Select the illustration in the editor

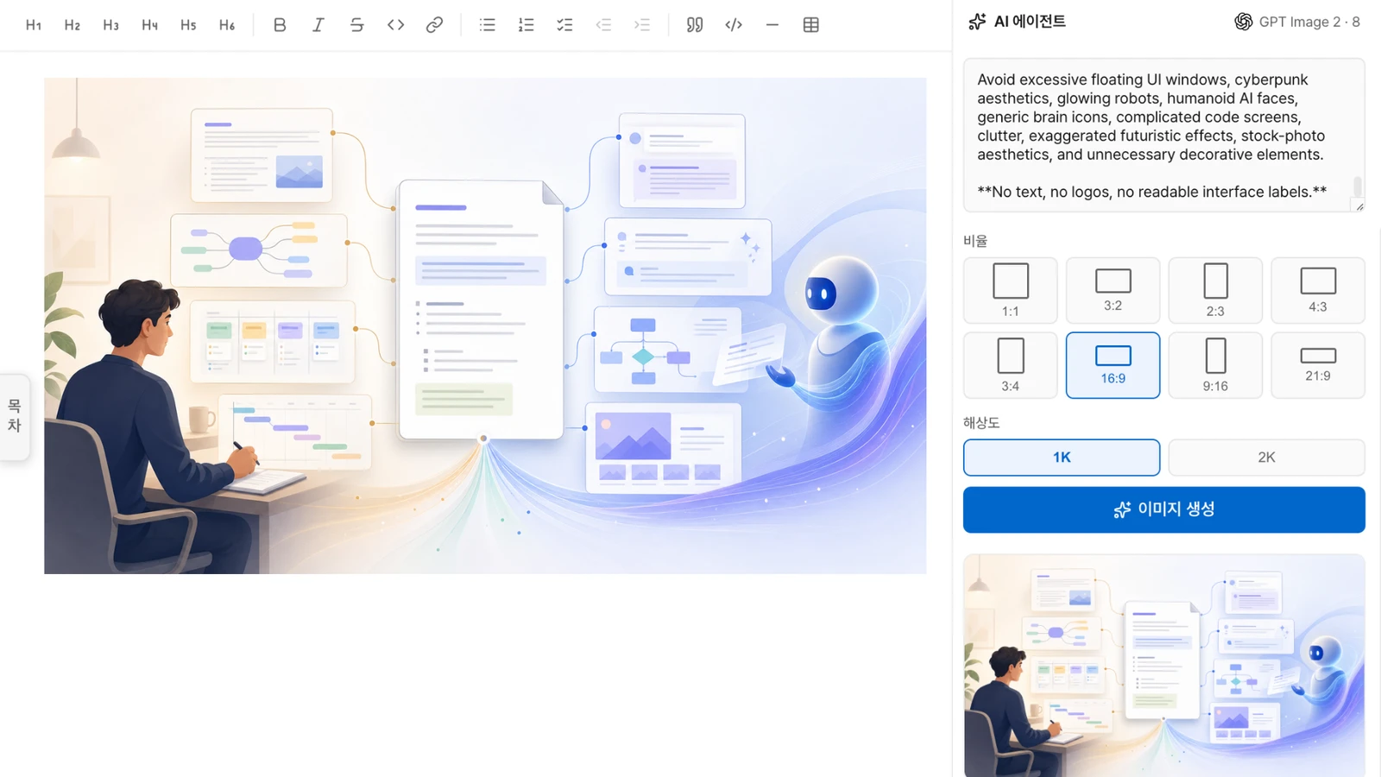tap(485, 325)
